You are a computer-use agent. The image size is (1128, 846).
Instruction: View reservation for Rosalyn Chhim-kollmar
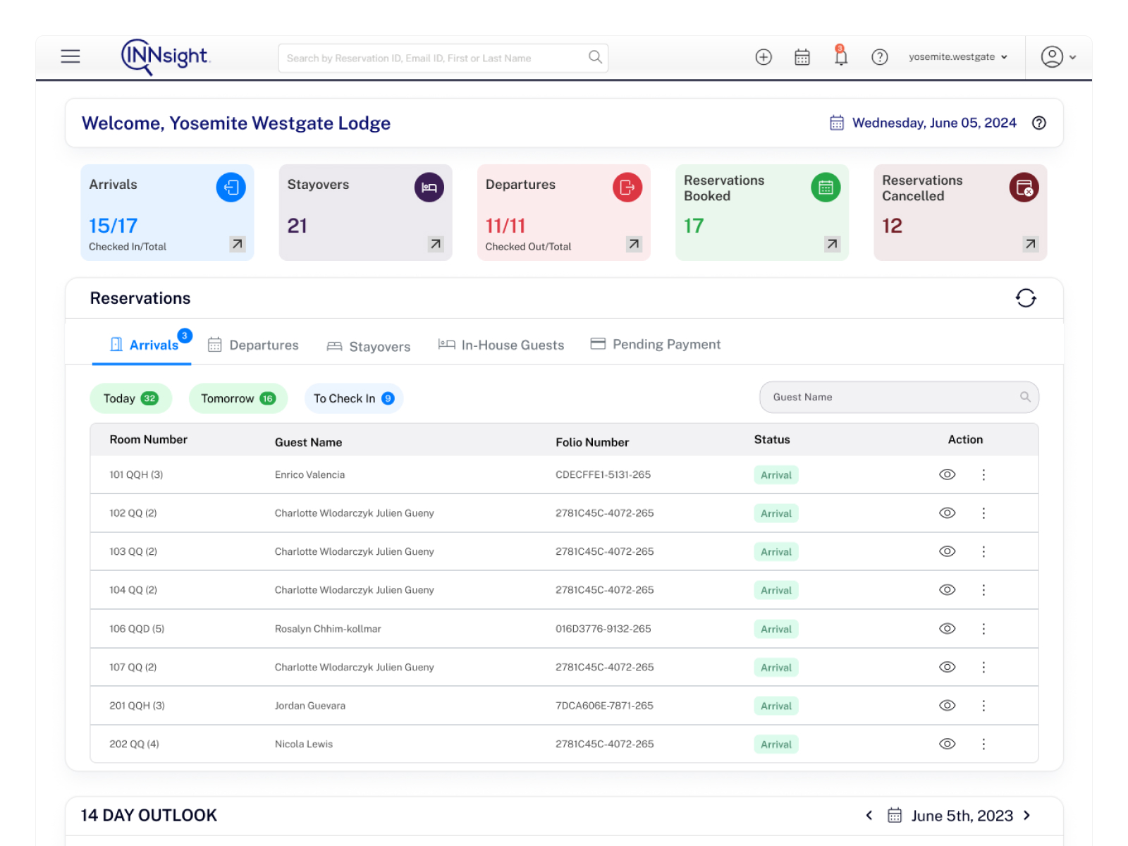tap(948, 628)
